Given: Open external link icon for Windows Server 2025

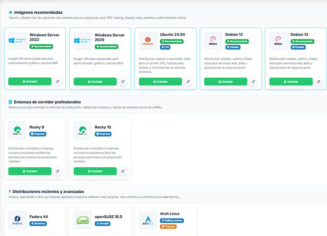Looking at the screenshot, I should [123, 82].
